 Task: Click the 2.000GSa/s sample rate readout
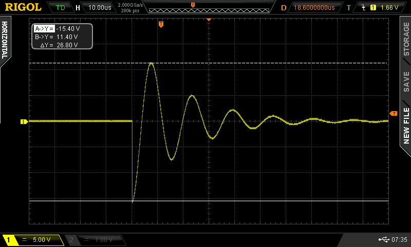pos(130,5)
